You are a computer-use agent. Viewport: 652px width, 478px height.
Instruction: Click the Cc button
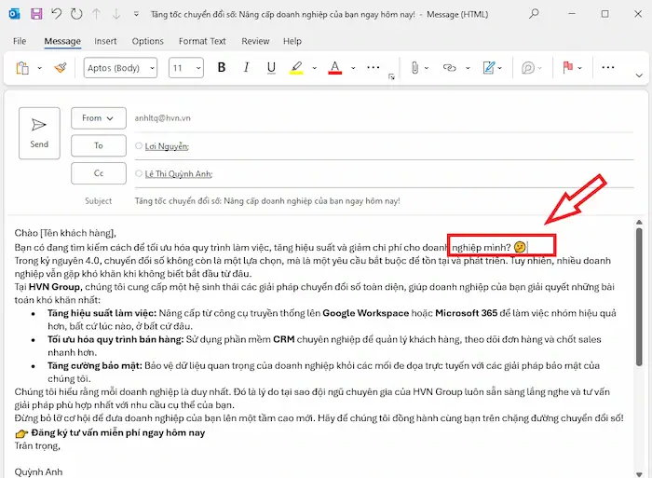point(98,173)
